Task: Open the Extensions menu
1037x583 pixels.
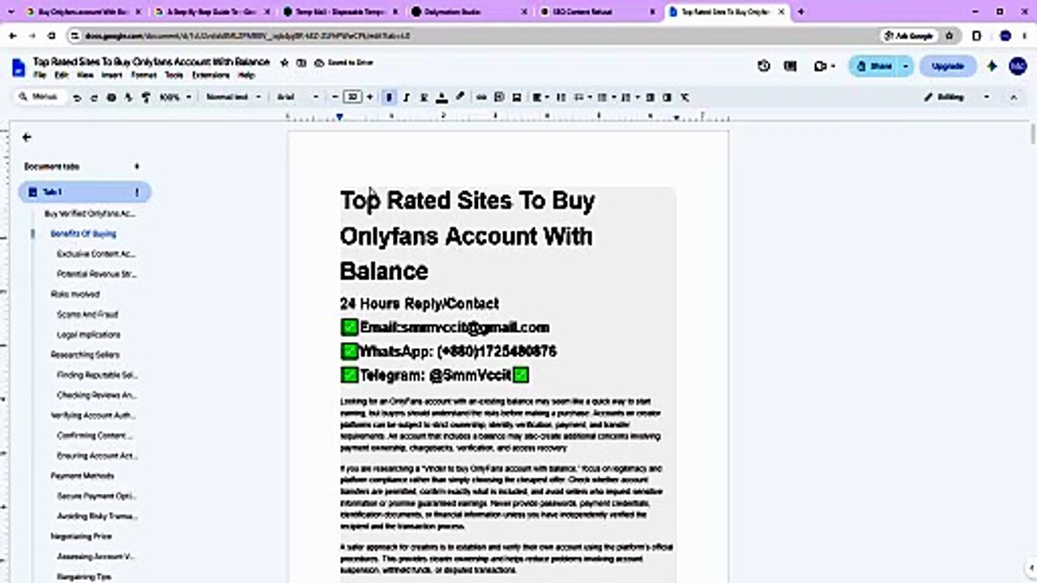Action: click(211, 75)
